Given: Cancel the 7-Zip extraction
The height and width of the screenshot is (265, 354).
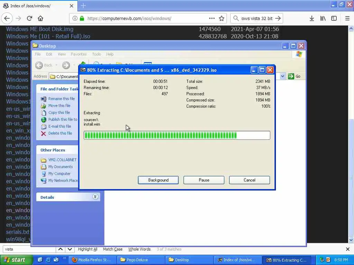Looking at the screenshot, I should (x=250, y=180).
